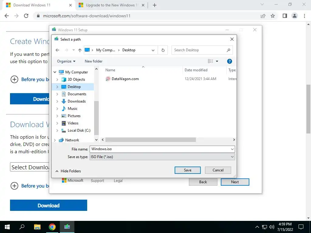Sort by Date modified column header
The image size is (311, 233).
[196, 70]
